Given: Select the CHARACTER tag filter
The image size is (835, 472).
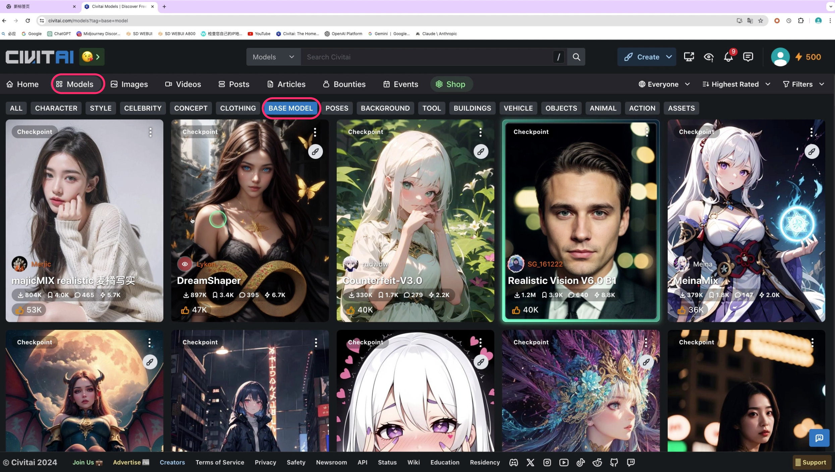Looking at the screenshot, I should coord(56,108).
